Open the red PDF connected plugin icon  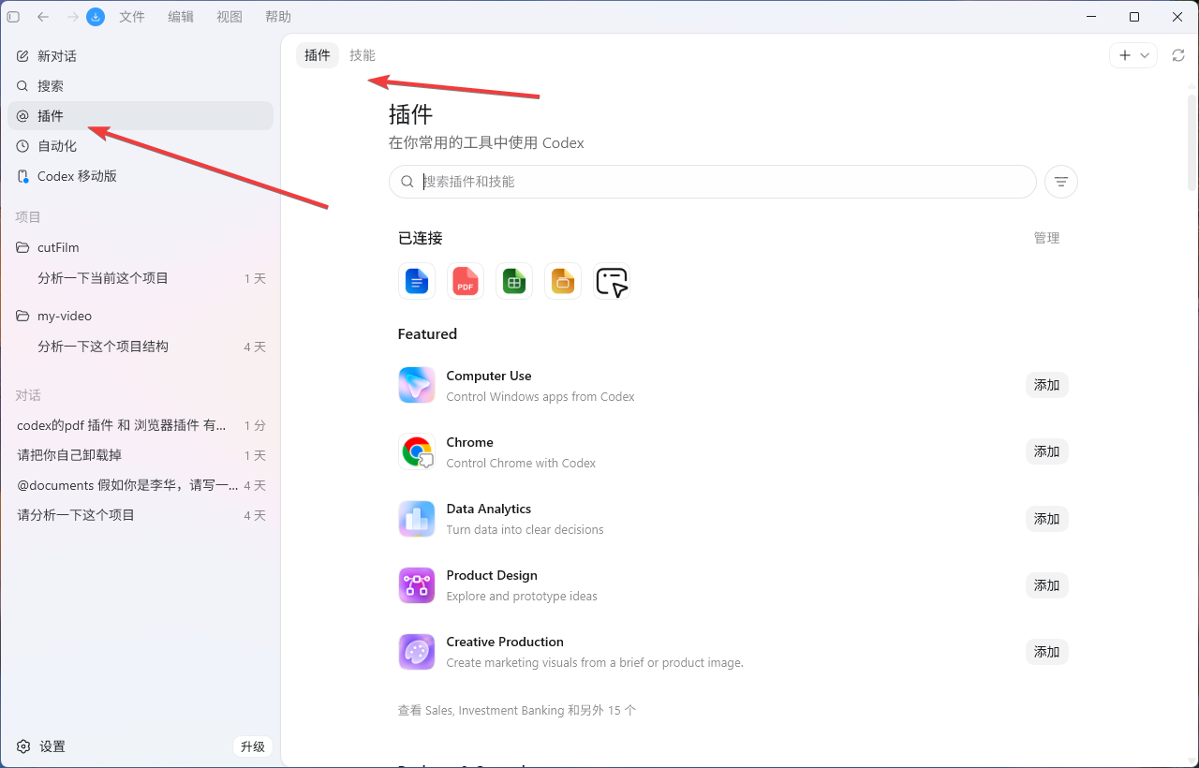pos(466,281)
